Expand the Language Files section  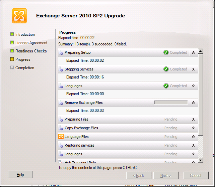193,137
